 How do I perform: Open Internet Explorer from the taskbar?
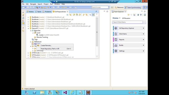click(73, 93)
